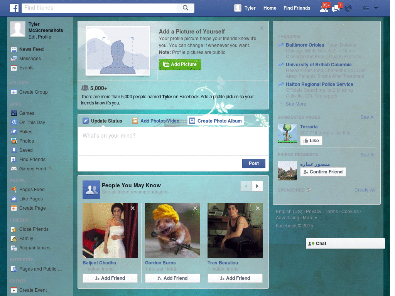Expand the account menu arrow

point(376,8)
